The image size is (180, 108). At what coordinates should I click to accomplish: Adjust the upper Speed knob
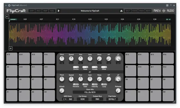(71, 59)
